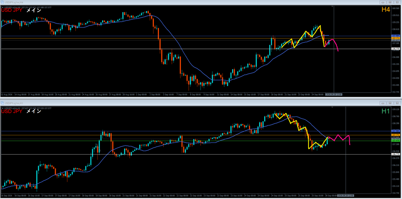
Task: Click the highlighted date label on H4 time axis
Action: 334,94
